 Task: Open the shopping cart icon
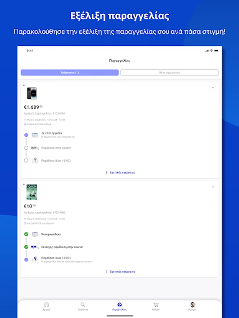156,305
